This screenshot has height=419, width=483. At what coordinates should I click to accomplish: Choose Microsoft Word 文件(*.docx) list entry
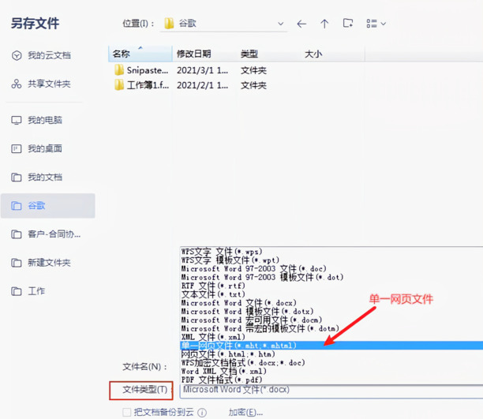click(x=331, y=303)
